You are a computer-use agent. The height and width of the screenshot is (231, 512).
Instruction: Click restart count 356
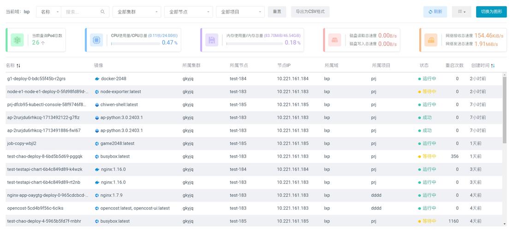tap(454, 157)
